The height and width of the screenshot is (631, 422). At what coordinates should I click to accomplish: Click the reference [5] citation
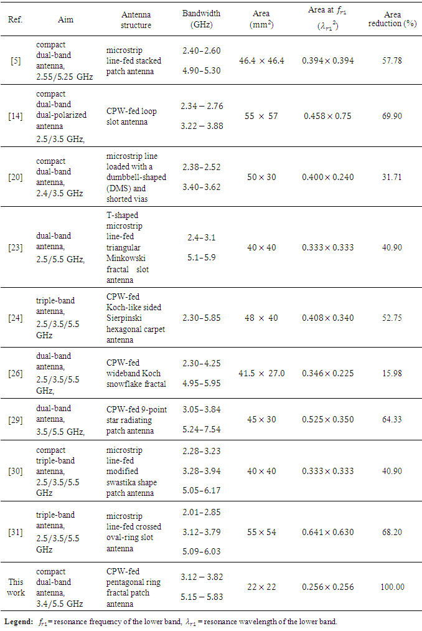[16, 60]
